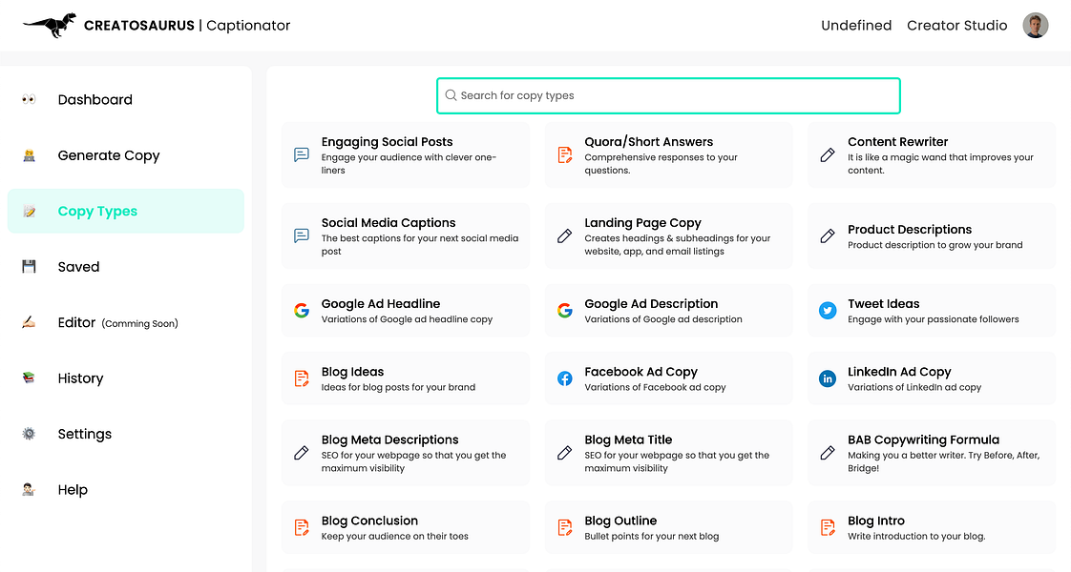Click Editor (Comming Soon) label
The width and height of the screenshot is (1071, 572).
click(117, 322)
